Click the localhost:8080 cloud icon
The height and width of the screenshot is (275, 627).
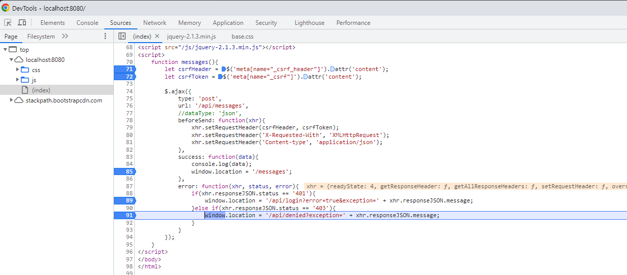tap(19, 60)
